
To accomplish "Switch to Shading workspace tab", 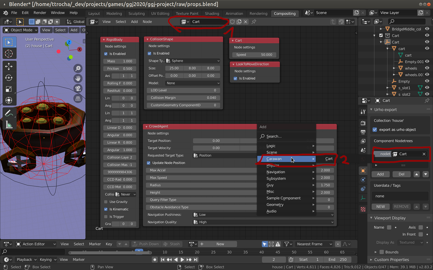I will coord(212,13).
